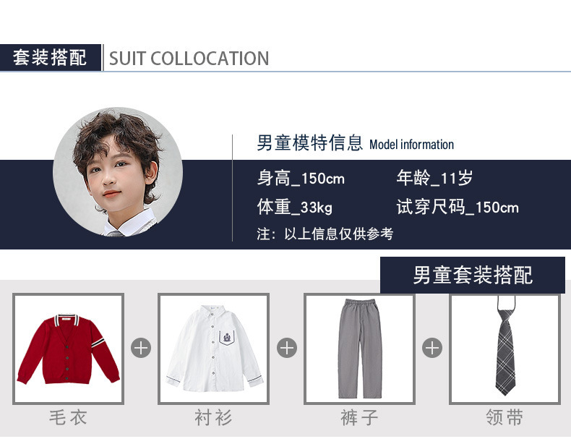The width and height of the screenshot is (571, 444).
Task: Click the 裤子 label under the trousers
Action: click(x=359, y=417)
